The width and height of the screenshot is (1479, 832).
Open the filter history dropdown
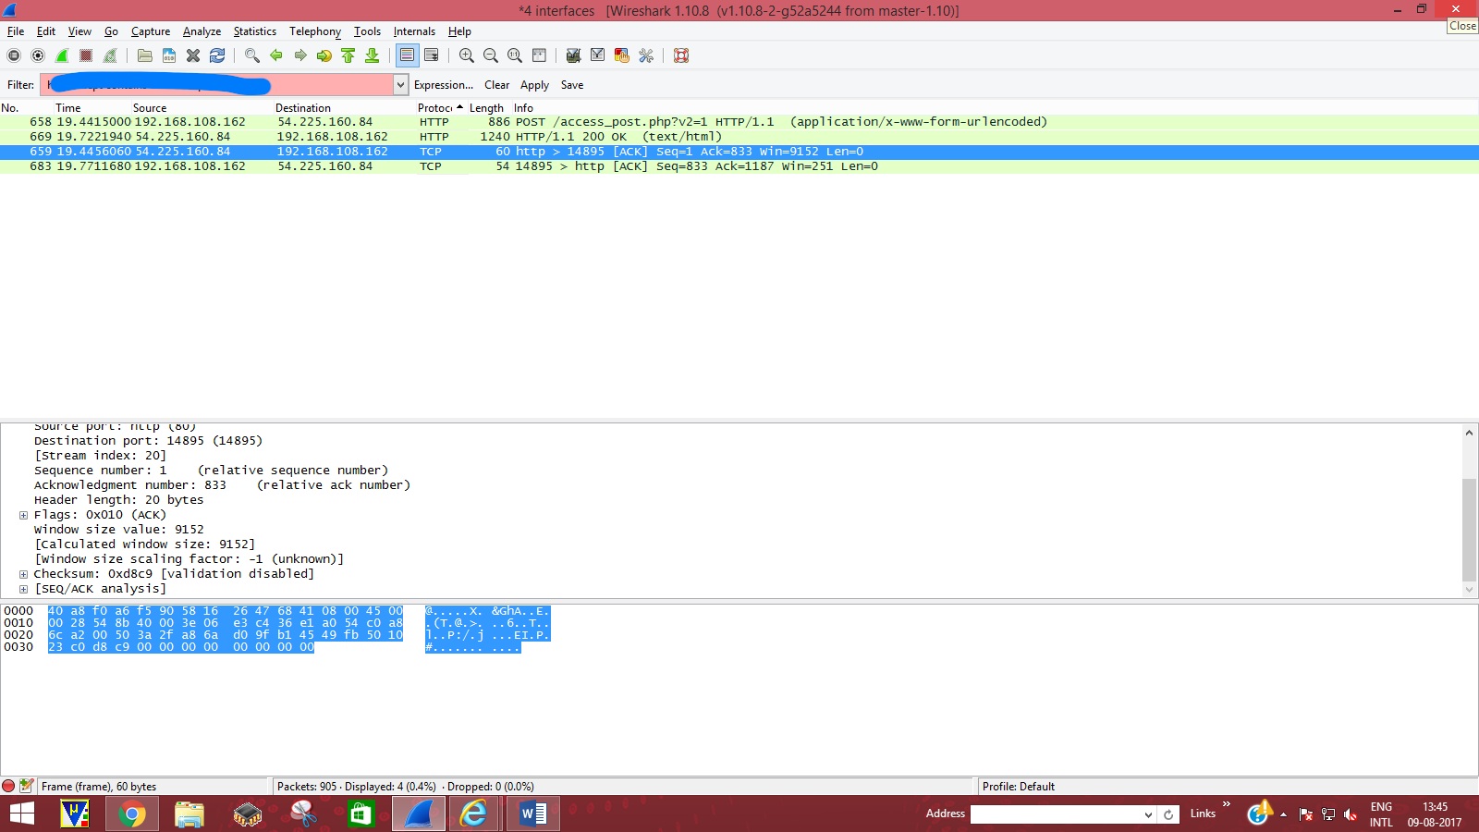pos(400,85)
